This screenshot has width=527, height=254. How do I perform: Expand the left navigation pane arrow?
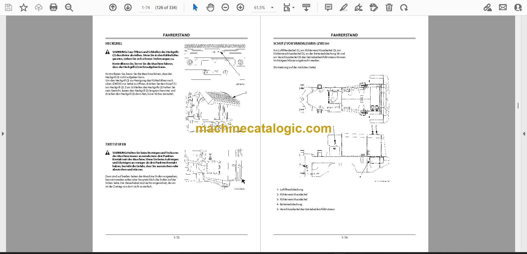pos(3,134)
